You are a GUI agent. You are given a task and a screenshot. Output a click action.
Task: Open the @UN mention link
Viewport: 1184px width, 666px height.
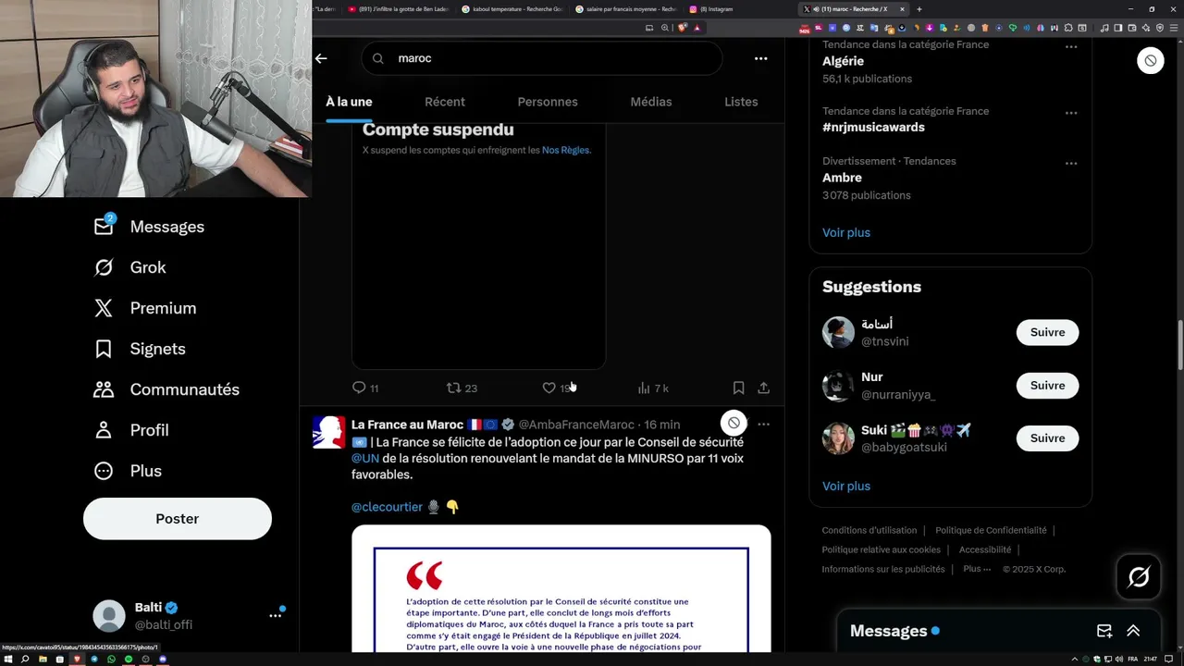pyautogui.click(x=365, y=458)
